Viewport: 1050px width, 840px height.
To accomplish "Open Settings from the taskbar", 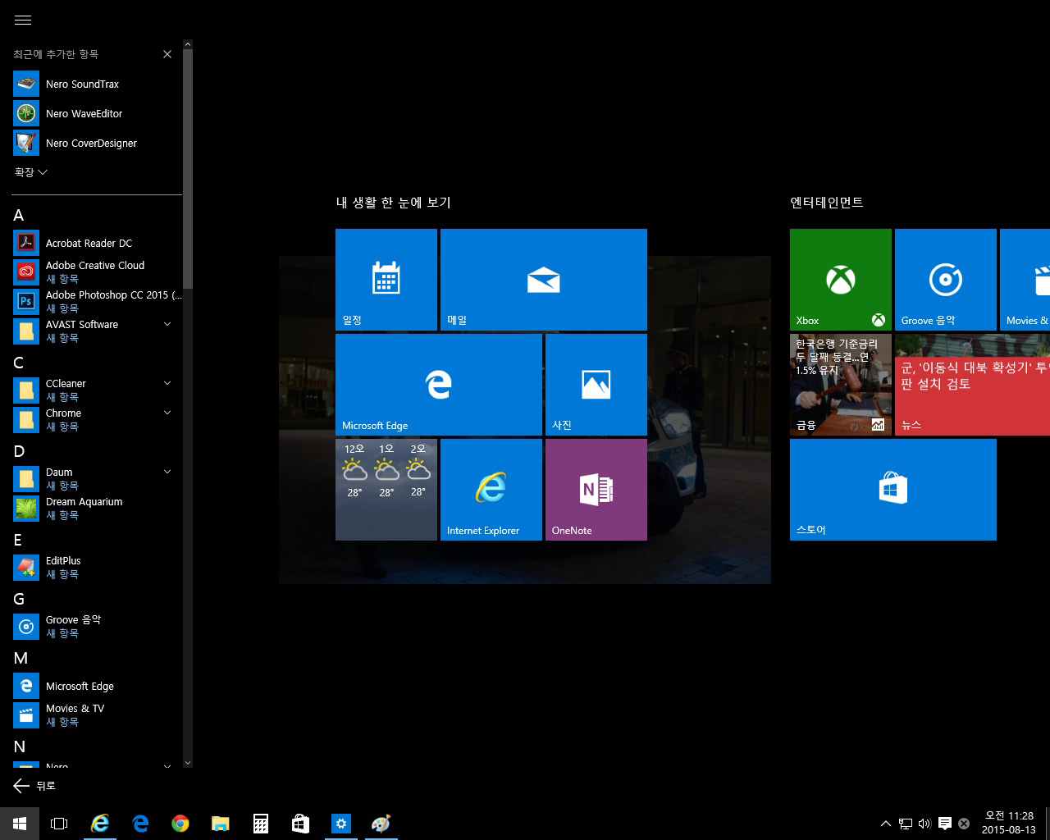I will click(340, 824).
